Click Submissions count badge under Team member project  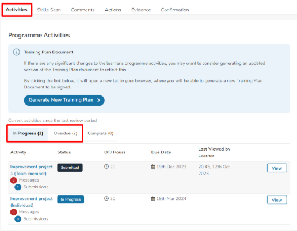[x=18, y=187]
